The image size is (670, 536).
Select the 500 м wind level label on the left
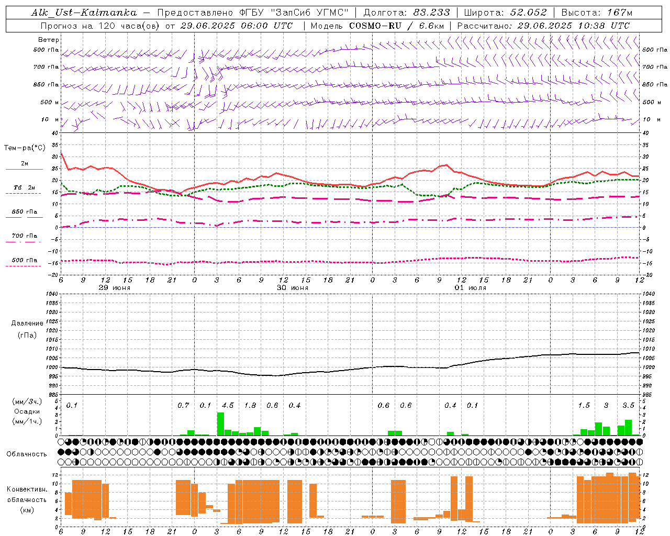50,102
